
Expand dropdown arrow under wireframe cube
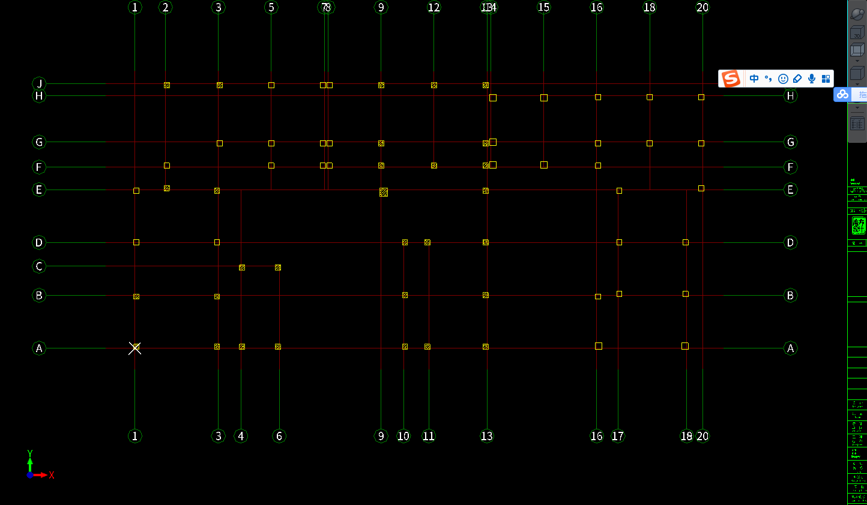point(857,61)
